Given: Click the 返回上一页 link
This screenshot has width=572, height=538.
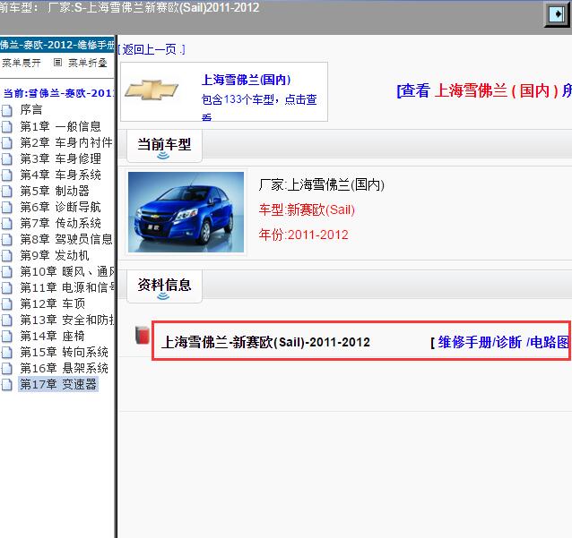Looking at the screenshot, I should point(152,49).
